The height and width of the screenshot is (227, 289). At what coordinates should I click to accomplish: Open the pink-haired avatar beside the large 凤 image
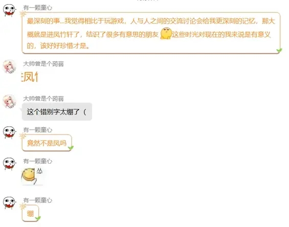coord(9,66)
